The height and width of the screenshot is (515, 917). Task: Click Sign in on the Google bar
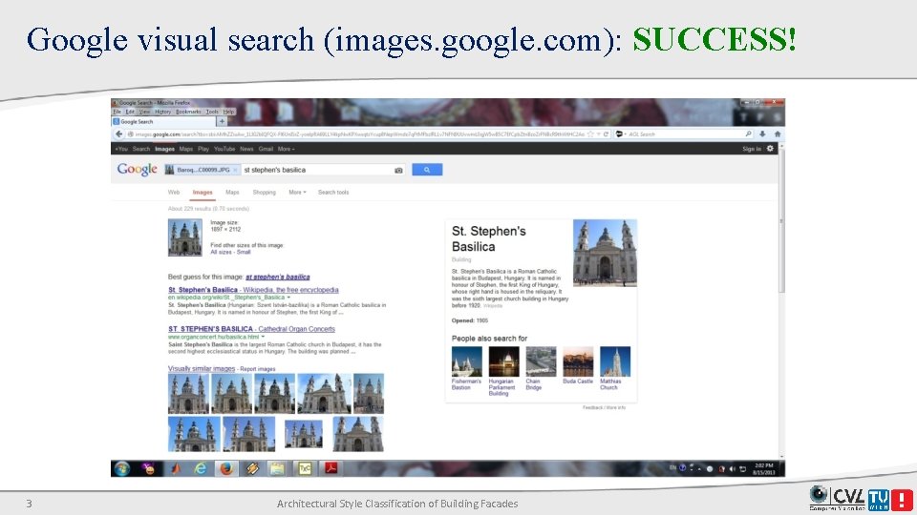click(x=752, y=149)
